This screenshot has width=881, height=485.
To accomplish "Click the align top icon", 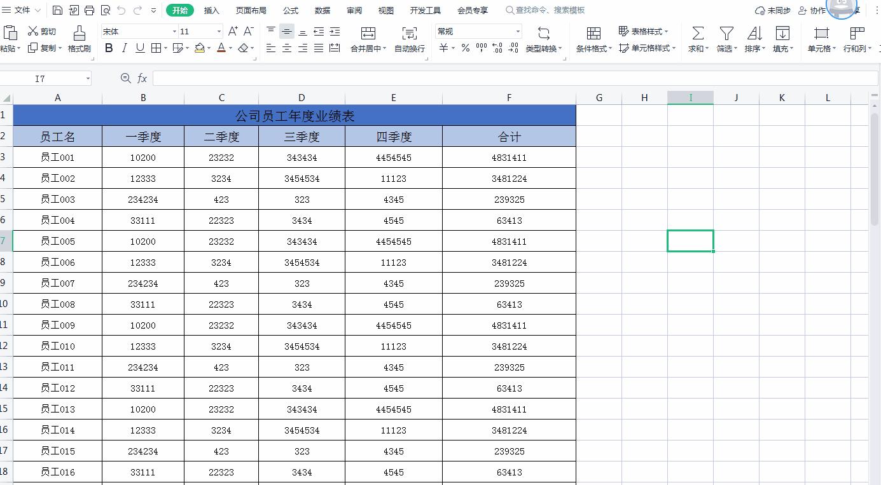I will (271, 31).
